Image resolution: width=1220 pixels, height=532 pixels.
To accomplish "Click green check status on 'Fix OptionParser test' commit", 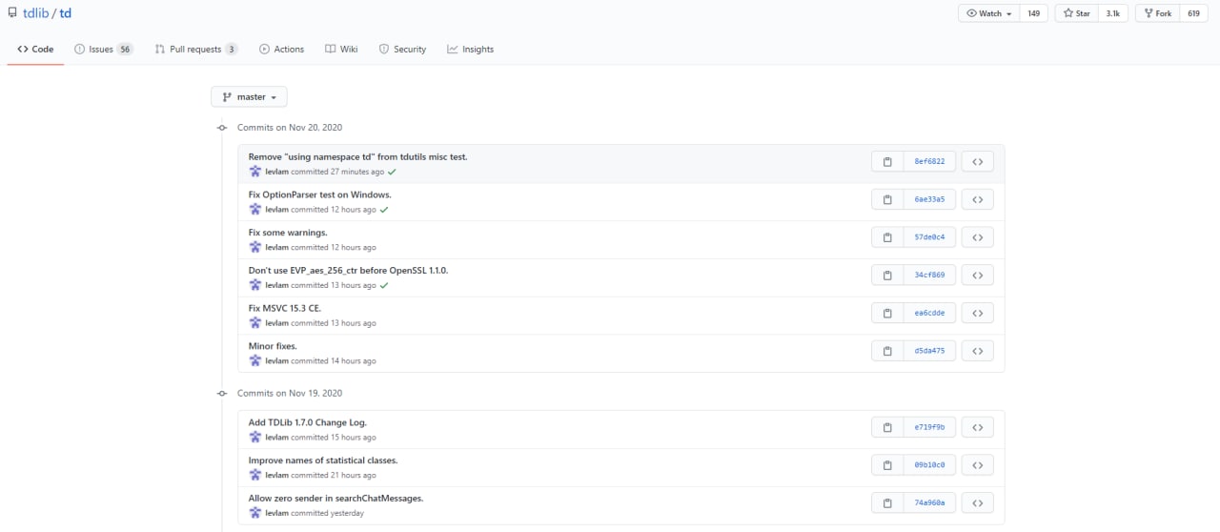I will [384, 209].
